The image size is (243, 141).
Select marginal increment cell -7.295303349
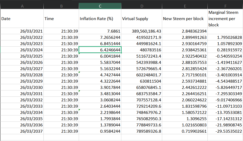(225, 94)
